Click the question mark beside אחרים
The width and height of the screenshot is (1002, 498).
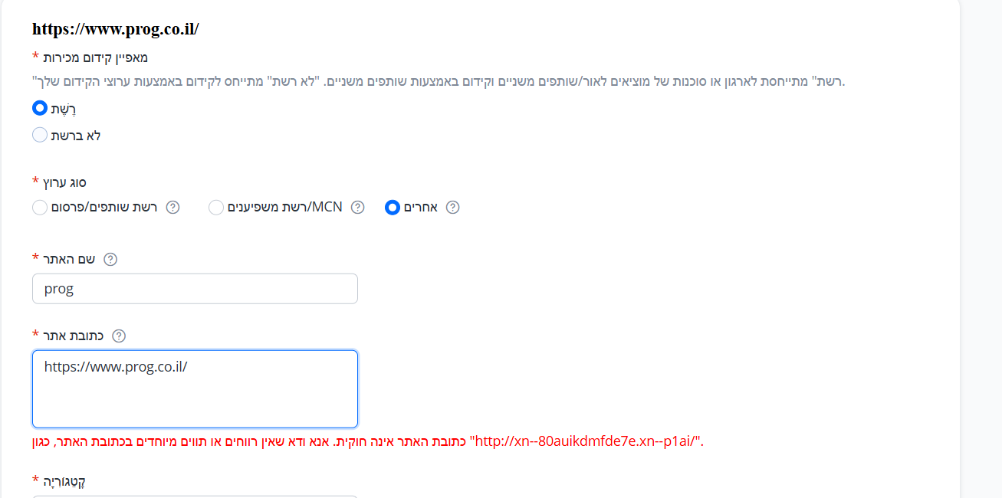click(x=452, y=208)
